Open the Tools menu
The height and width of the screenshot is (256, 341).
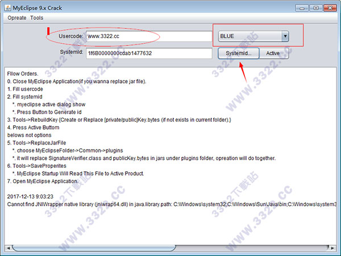[36, 18]
